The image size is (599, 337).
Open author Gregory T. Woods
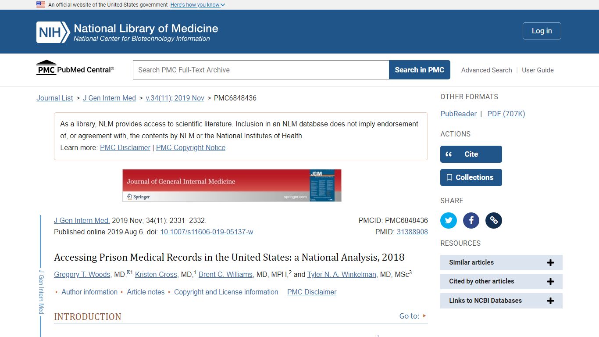coord(82,274)
